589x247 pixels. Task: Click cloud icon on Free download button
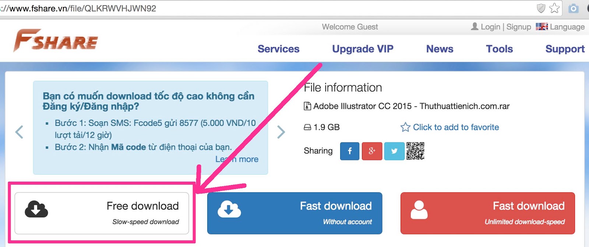coord(36,209)
